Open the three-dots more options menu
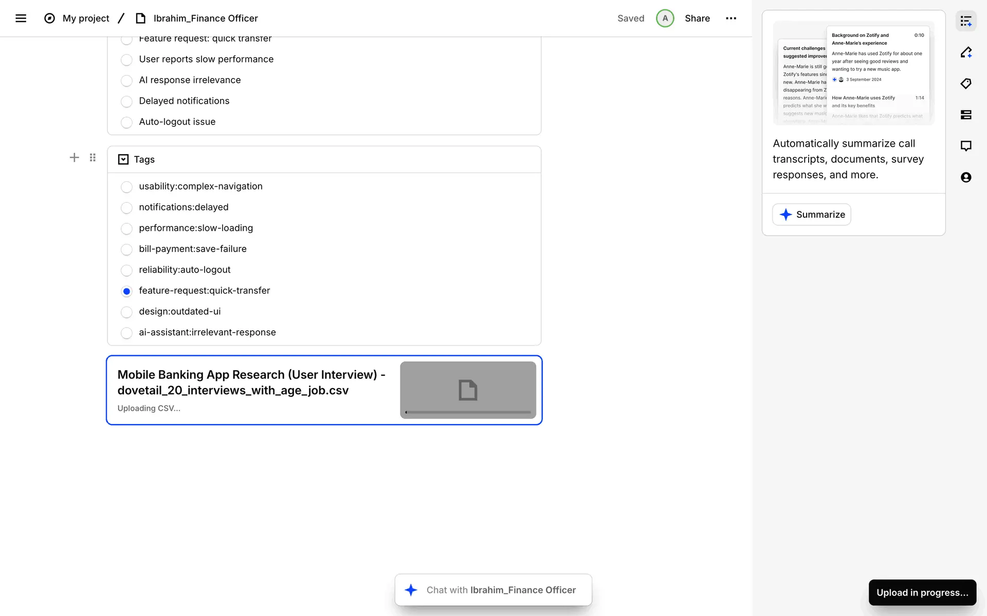Viewport: 987px width, 616px height. click(x=731, y=18)
